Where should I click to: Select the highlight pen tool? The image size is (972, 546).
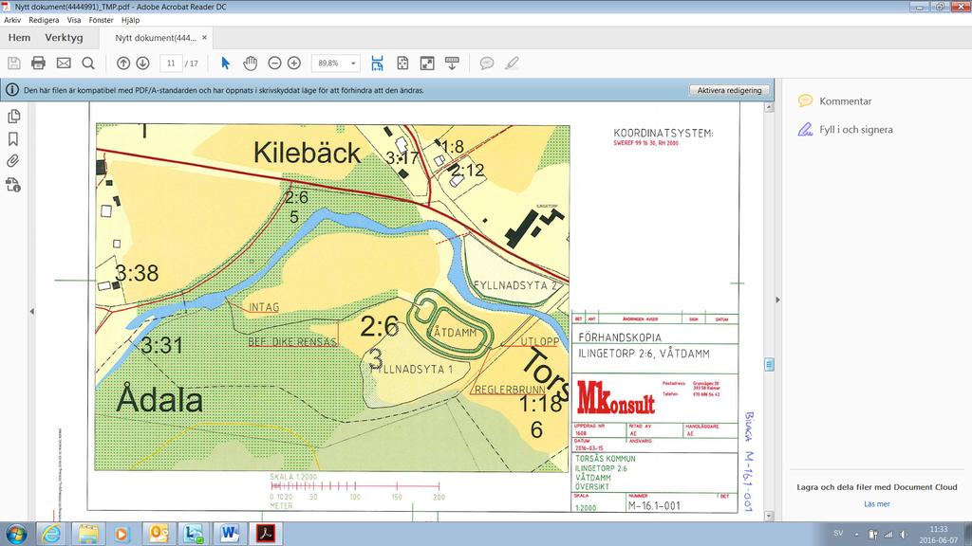click(x=512, y=64)
